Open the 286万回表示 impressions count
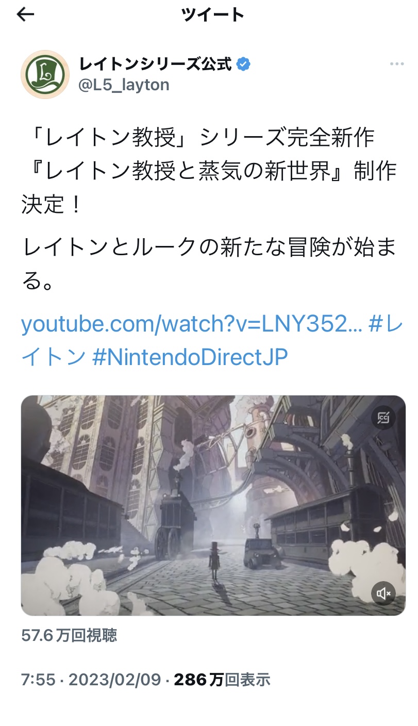 (x=222, y=680)
